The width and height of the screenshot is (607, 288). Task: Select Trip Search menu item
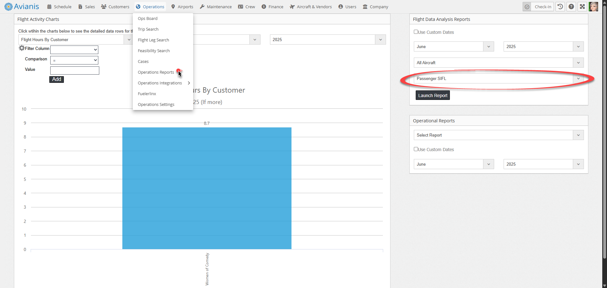point(163,29)
